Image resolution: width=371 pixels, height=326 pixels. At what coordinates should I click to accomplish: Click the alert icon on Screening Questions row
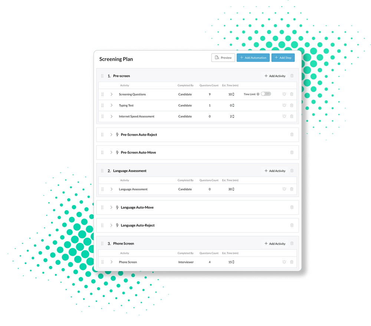click(284, 94)
